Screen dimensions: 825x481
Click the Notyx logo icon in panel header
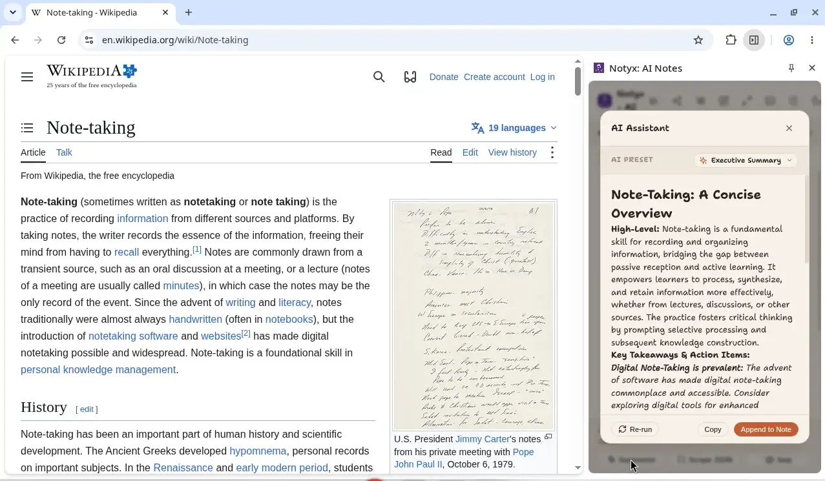click(x=599, y=68)
